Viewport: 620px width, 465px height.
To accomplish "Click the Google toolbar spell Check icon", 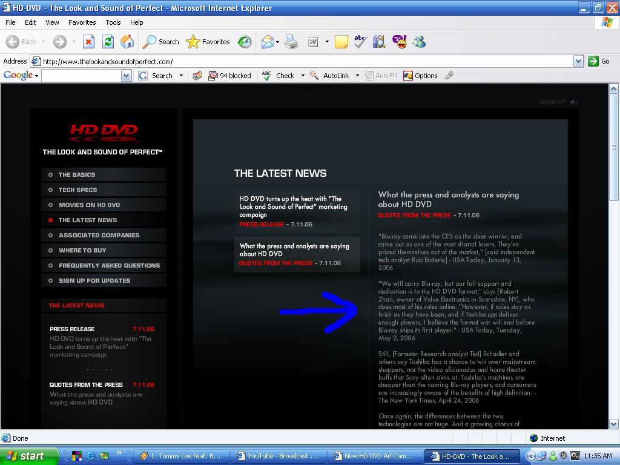I will pos(266,76).
